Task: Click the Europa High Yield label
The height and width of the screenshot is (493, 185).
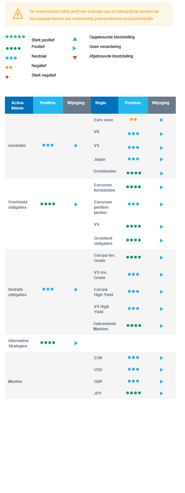Action: (x=104, y=292)
